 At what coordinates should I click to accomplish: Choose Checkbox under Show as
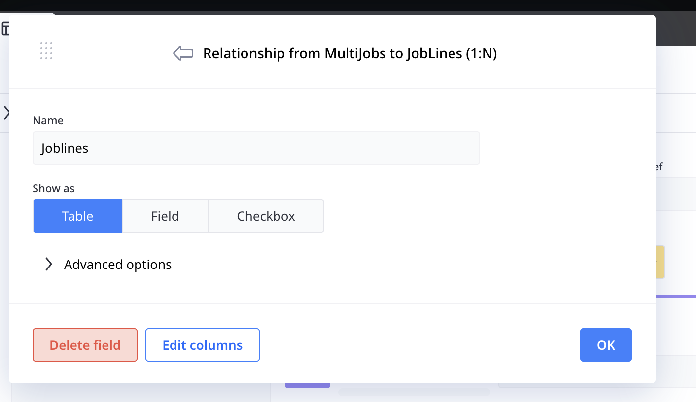(266, 216)
